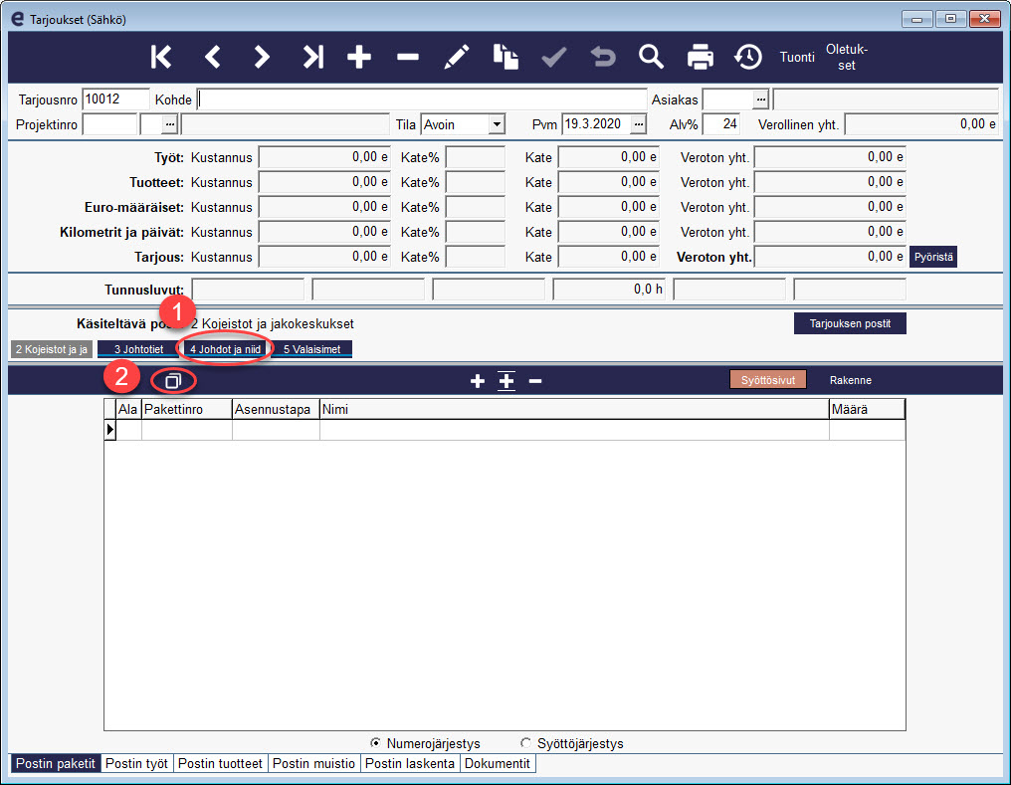Screen dimensions: 1011x785
Task: Click the underlined plus insert icon
Action: click(x=506, y=381)
